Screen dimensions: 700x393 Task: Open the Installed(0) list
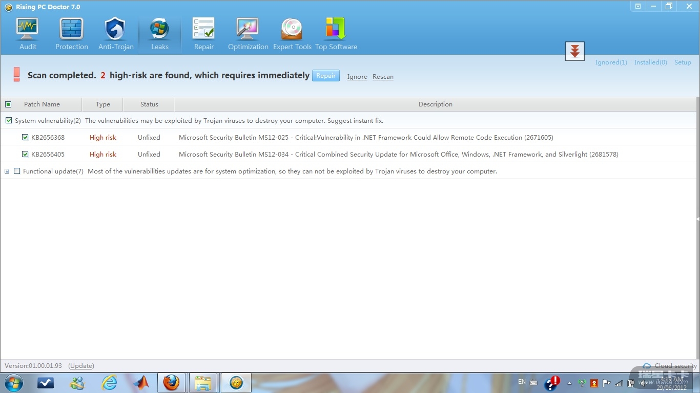[650, 62]
